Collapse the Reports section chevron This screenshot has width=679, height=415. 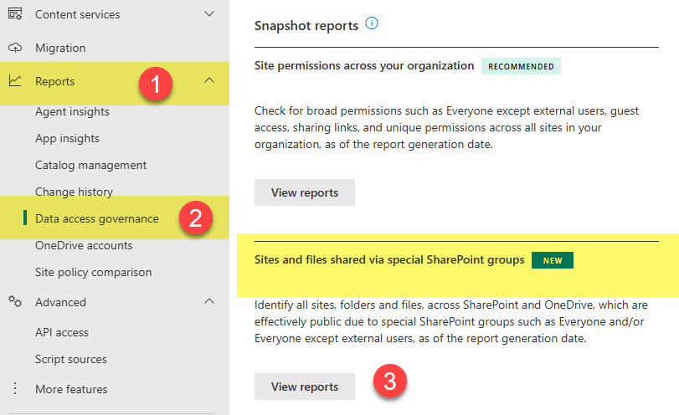coord(209,80)
